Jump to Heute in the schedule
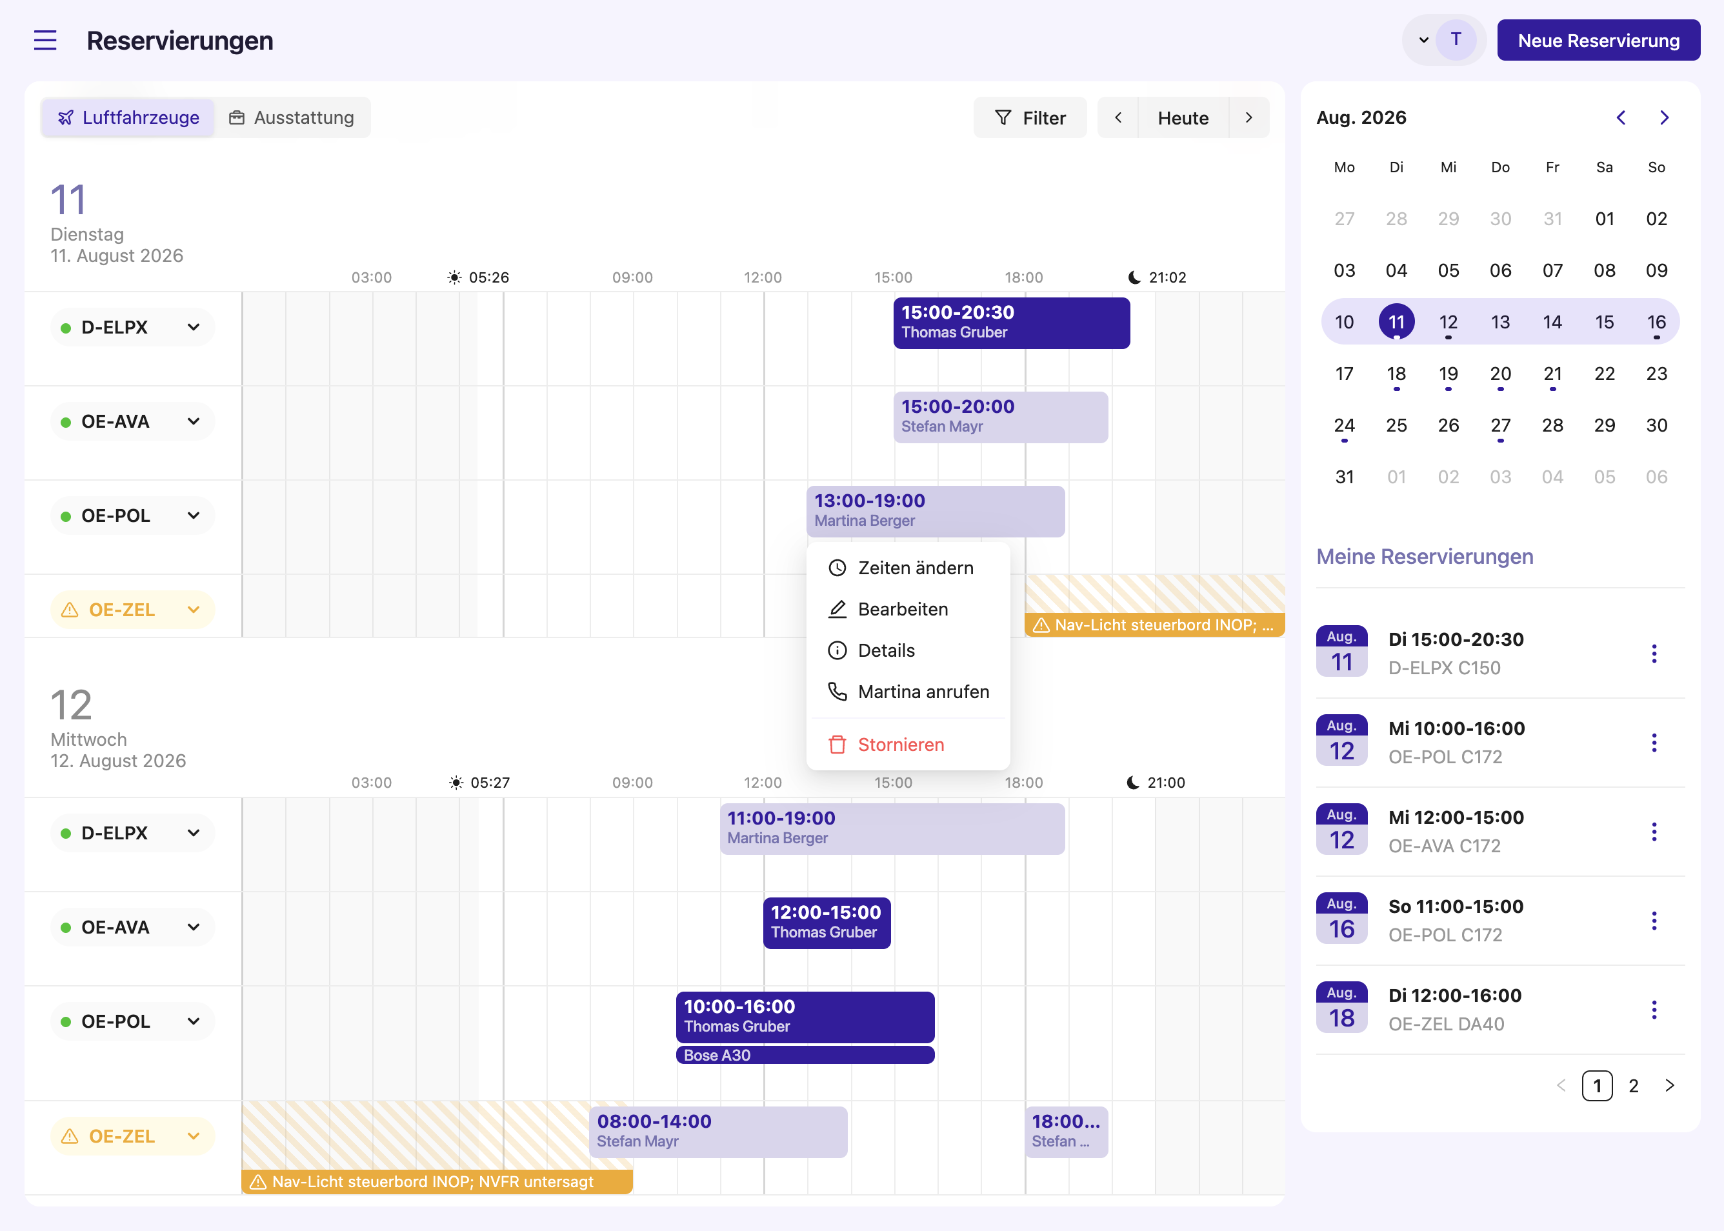Screen dimensions: 1724x1231 pos(1183,117)
